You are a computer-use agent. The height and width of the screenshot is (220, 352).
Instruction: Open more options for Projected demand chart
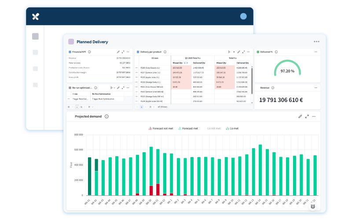[x=314, y=116]
